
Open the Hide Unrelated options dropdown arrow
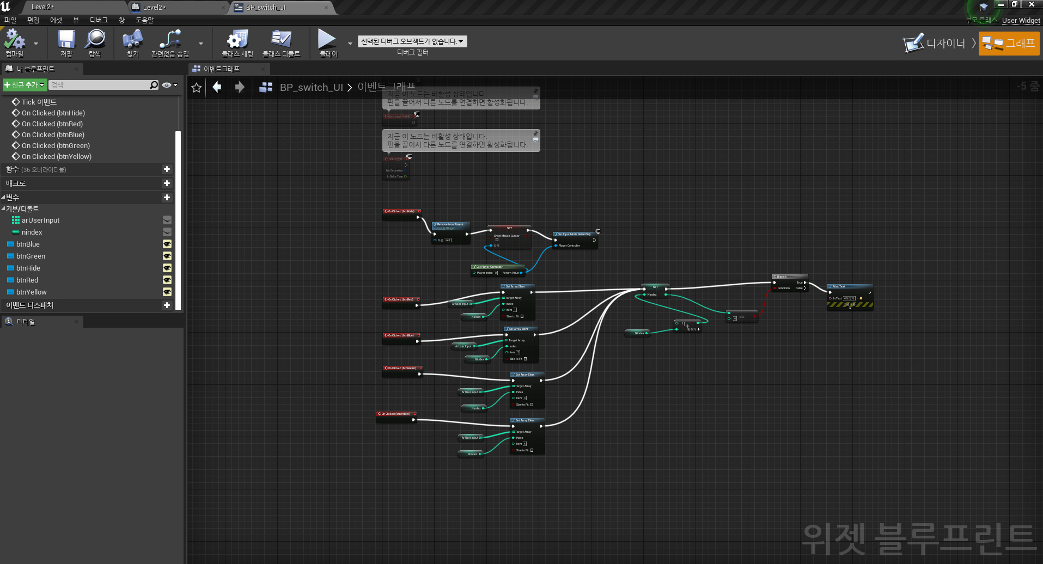click(201, 44)
